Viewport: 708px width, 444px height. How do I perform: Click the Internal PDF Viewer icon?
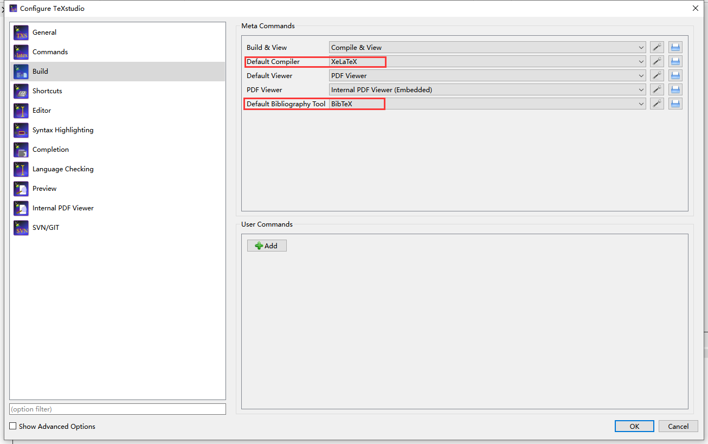(21, 208)
